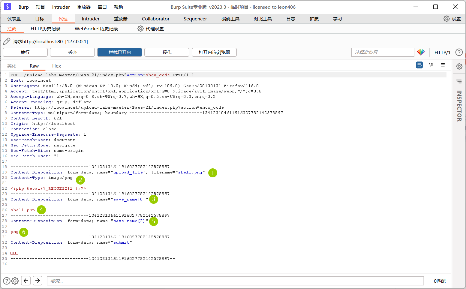Open the 重放器 menu in menu bar
Image resolution: width=466 pixels, height=289 pixels.
[84, 7]
